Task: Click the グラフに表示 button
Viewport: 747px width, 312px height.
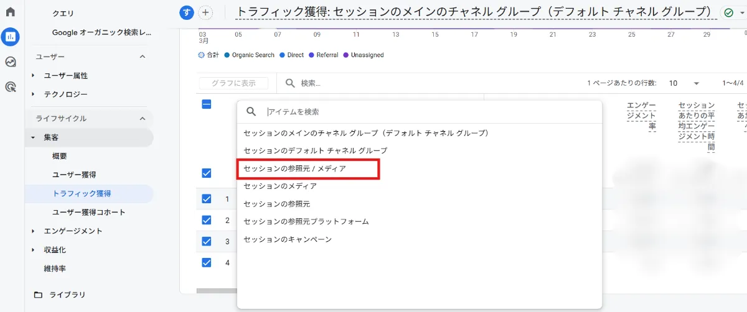Action: (x=233, y=83)
